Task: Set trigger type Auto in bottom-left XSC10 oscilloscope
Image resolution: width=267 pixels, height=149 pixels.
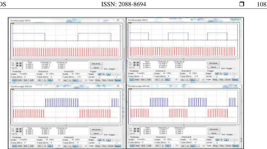Action: [111, 146]
